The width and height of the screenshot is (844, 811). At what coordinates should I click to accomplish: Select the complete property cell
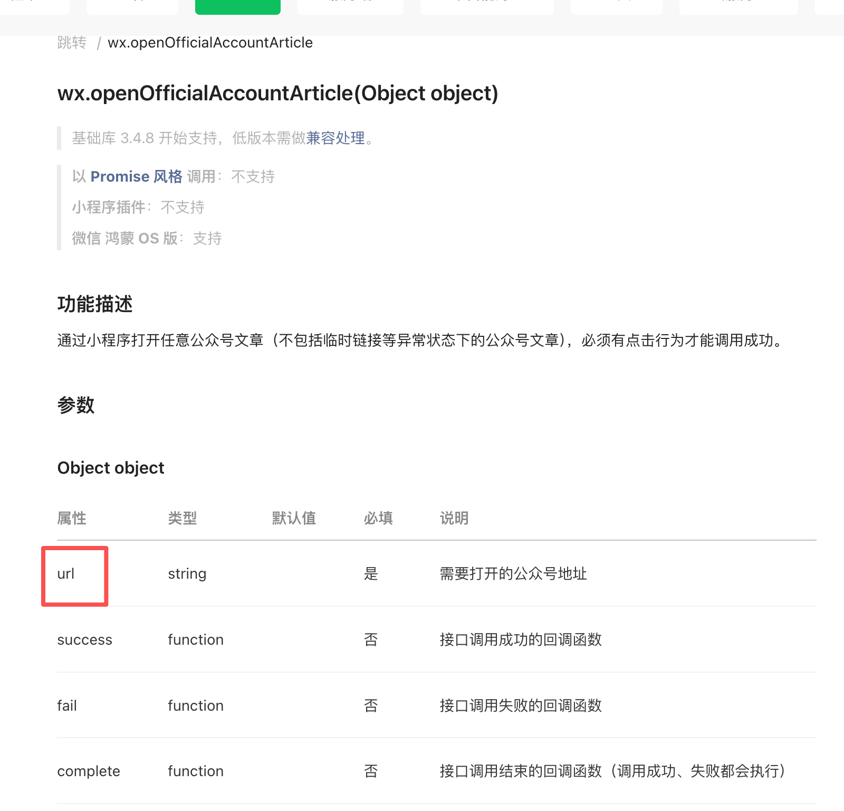coord(89,771)
